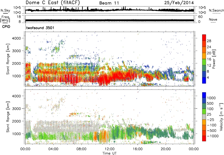Select the 'CPID' row label
Viewport: 224px width, 155px height.
pyautogui.click(x=6, y=27)
